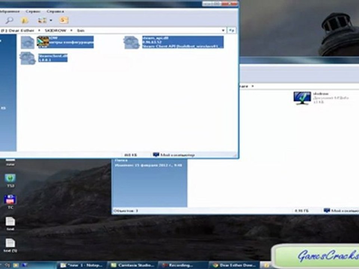Click the folder quick launch icon
The image size is (359, 269).
point(16,265)
